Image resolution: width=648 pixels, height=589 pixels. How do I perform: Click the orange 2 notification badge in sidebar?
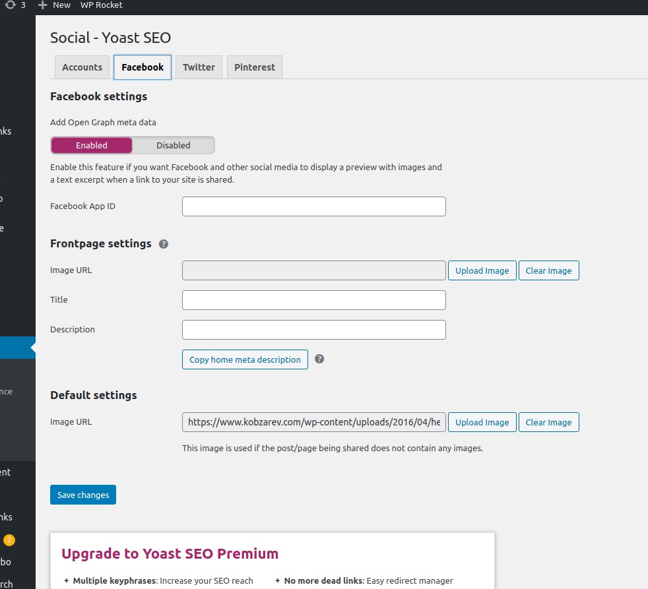pyautogui.click(x=9, y=540)
